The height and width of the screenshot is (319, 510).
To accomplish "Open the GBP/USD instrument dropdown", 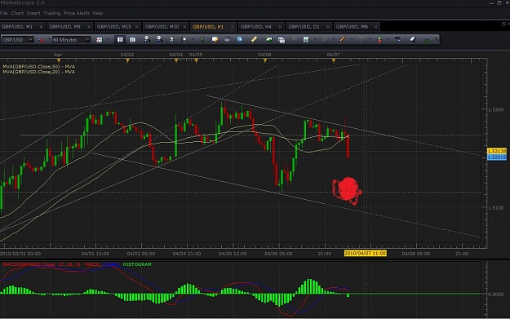I will [18, 40].
